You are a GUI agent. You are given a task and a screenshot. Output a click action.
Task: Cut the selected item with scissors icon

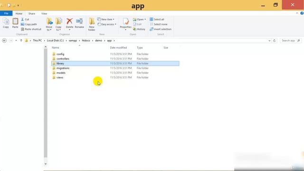coord(25,19)
